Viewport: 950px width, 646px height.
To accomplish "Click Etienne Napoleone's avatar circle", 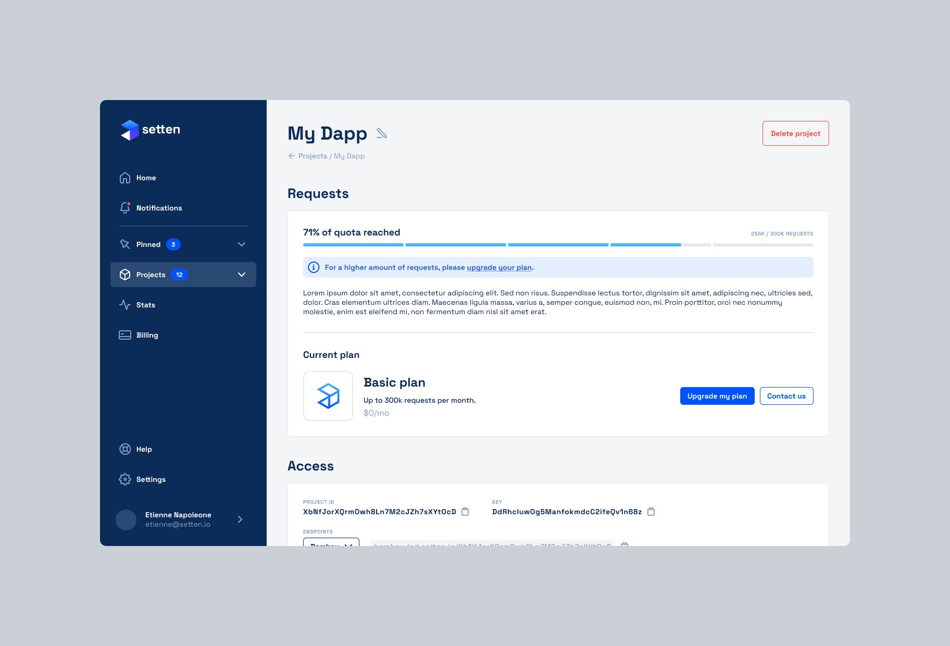I will coord(126,519).
